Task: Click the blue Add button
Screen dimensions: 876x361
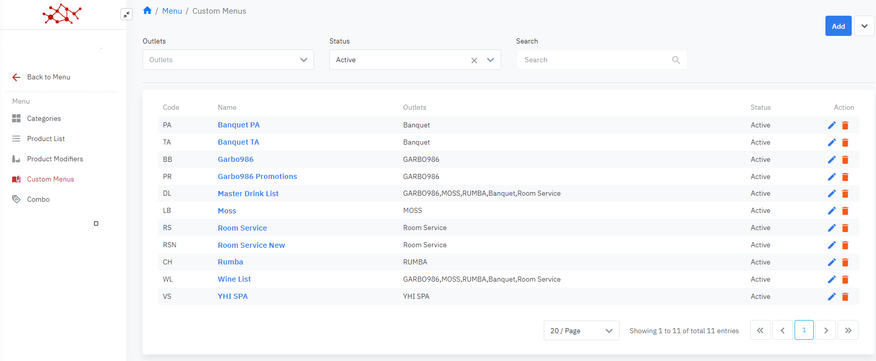Action: coord(838,26)
